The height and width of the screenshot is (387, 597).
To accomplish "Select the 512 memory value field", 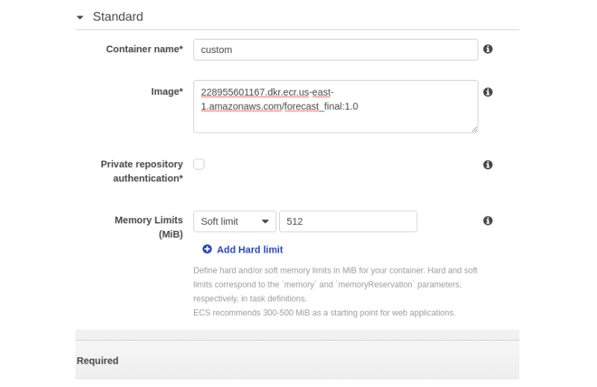I will 348,222.
